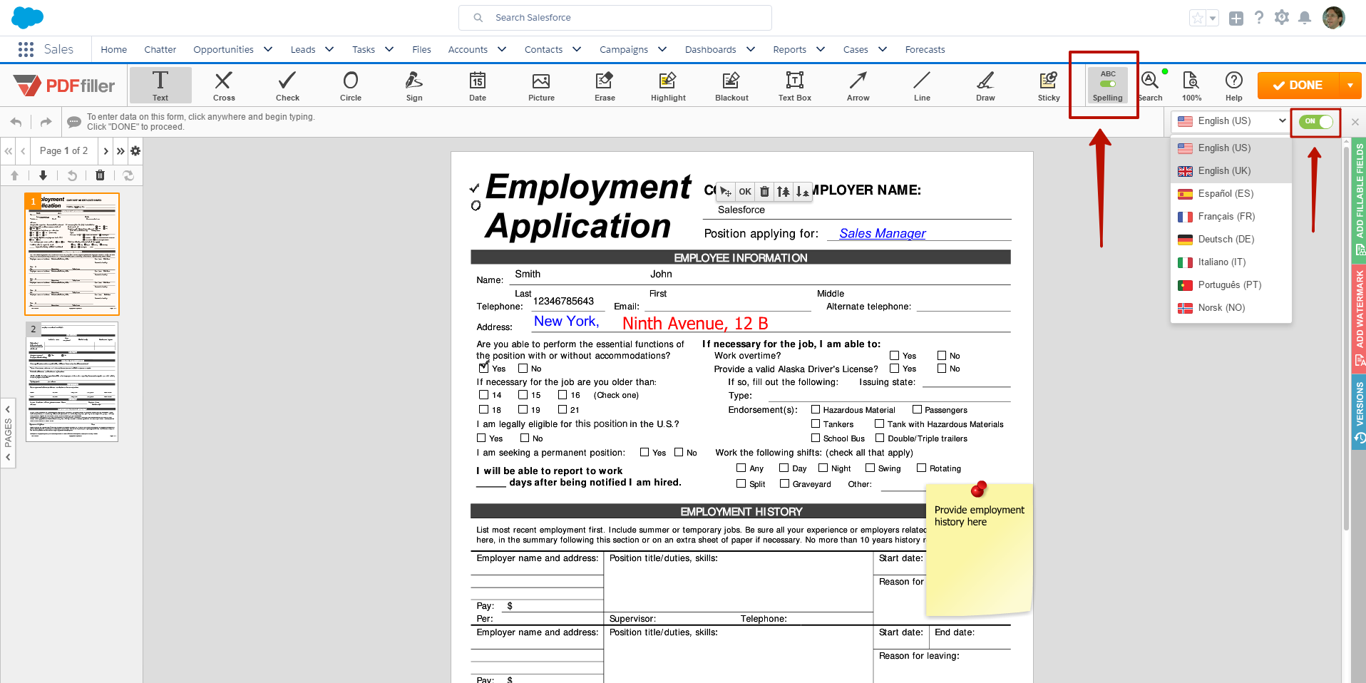Viewport: 1366px width, 683px height.
Task: Open the Search tool
Action: pos(1150,86)
